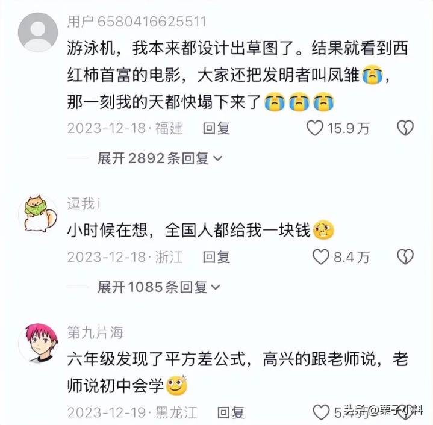Open username 逗我i profile
433x425 pixels.
pyautogui.click(x=84, y=203)
